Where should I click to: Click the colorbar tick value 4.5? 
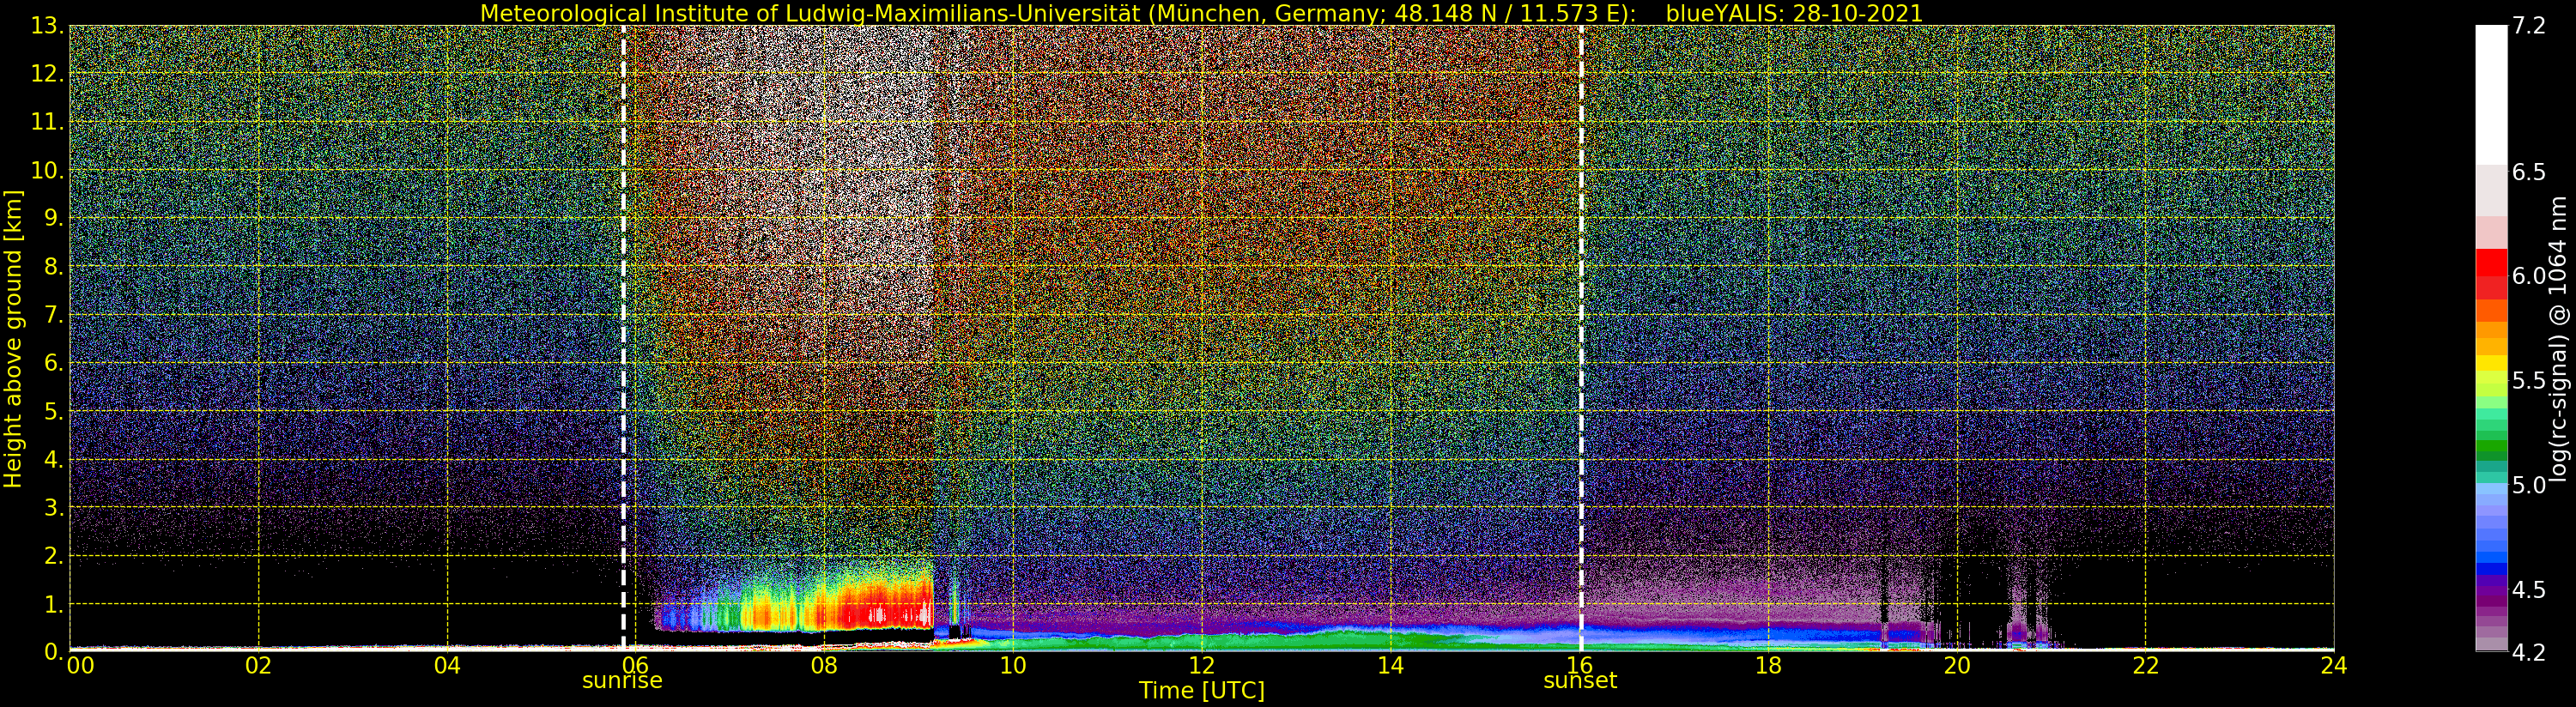(x=2529, y=590)
